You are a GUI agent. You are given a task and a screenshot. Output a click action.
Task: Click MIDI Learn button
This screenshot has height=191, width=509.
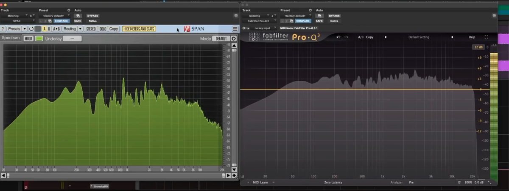pos(260,183)
